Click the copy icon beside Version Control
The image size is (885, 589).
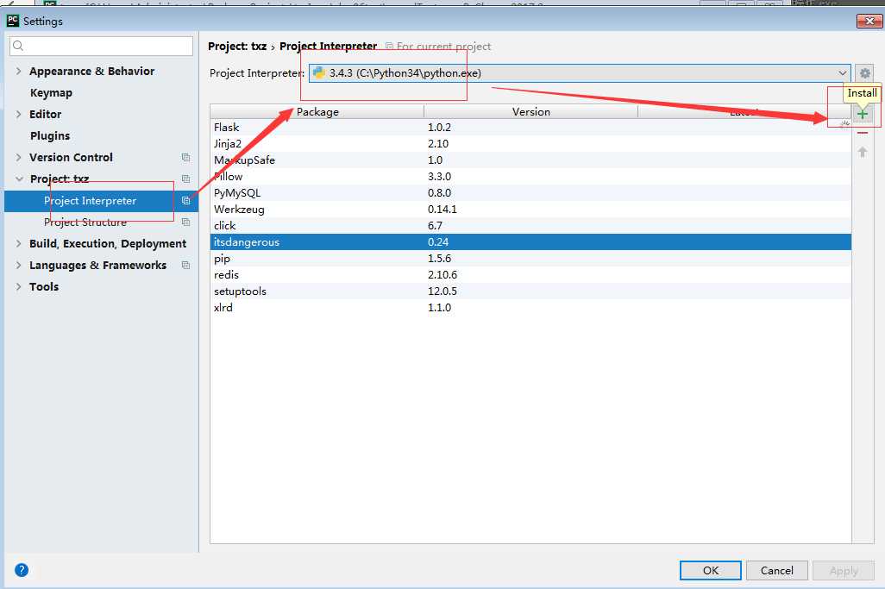pyautogui.click(x=185, y=158)
